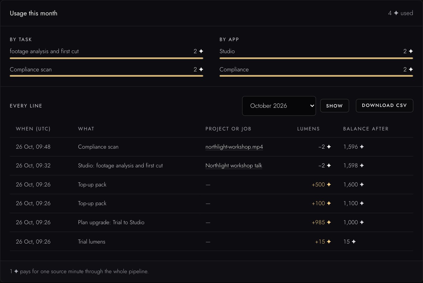This screenshot has height=283, width=423.
Task: Open the Northlight workshop talk project link
Action: coord(234,166)
